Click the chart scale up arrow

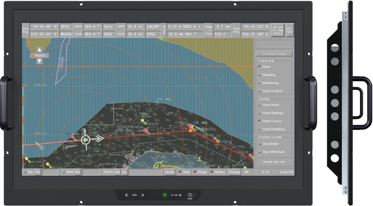[39, 50]
